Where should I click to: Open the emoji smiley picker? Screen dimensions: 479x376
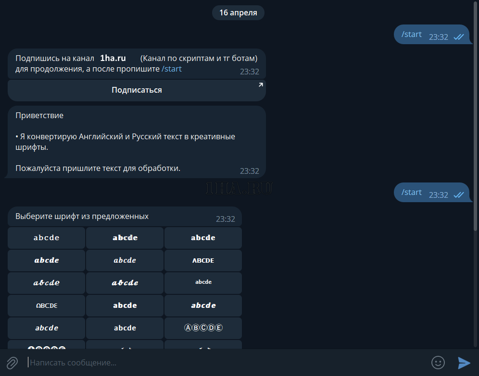pos(438,363)
